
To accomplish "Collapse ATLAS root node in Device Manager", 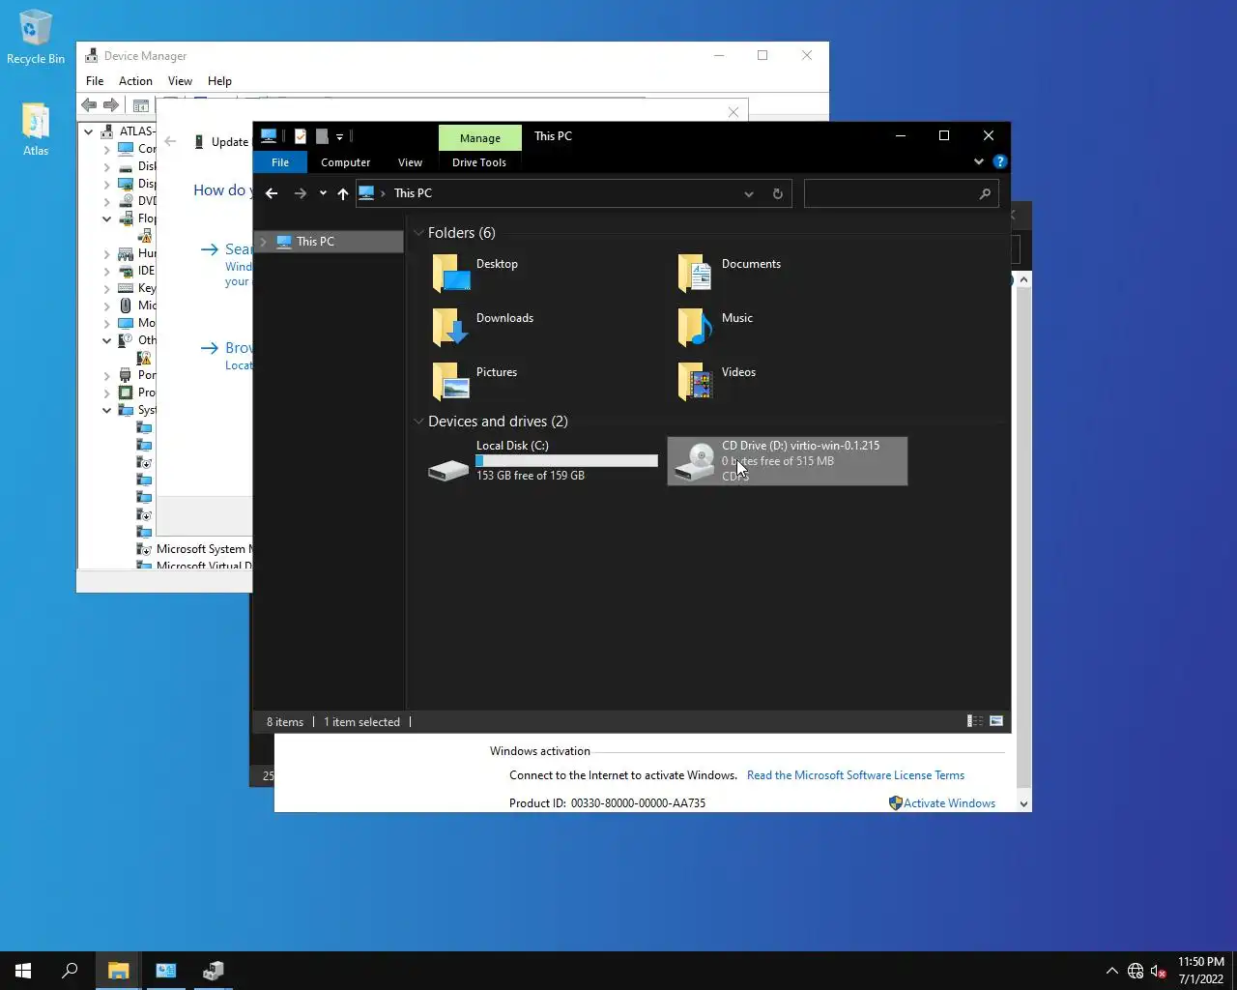I will pyautogui.click(x=88, y=131).
